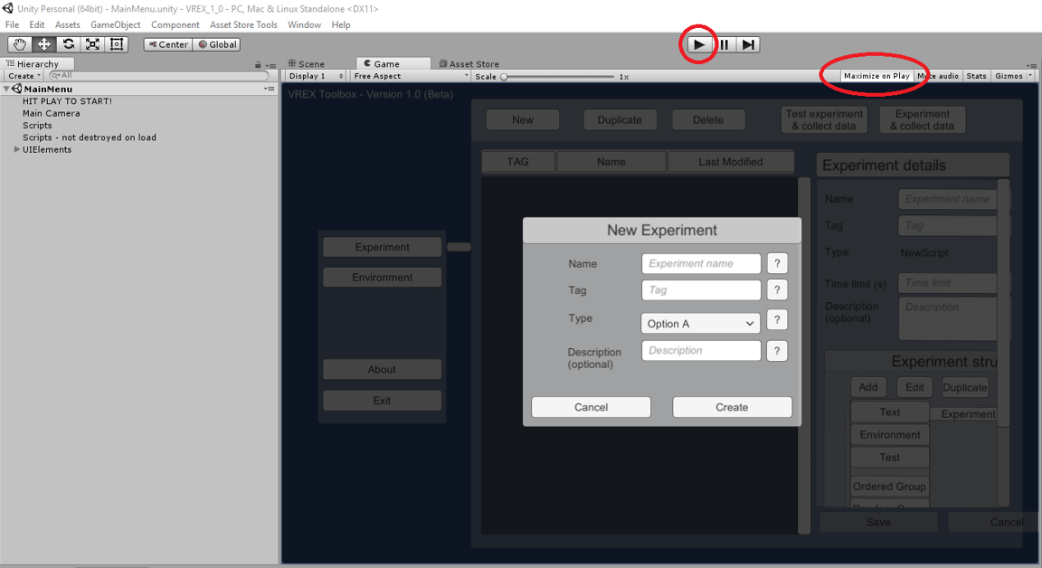Viewport: 1042px width, 568px height.
Task: Toggle Stats overlay
Action: 976,76
